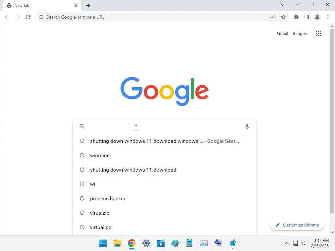Select the 'virus.zip' suggestion
Screen dimensions: 335x251
(165, 213)
